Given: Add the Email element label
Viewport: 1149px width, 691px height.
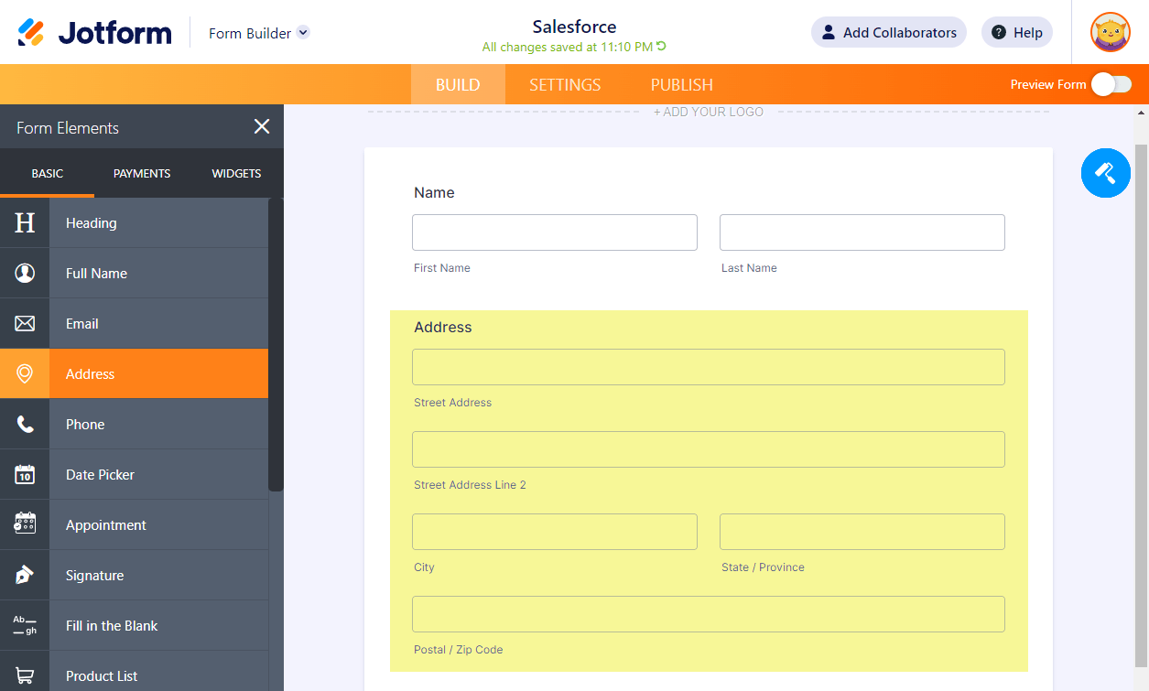Looking at the screenshot, I should pyautogui.click(x=82, y=323).
